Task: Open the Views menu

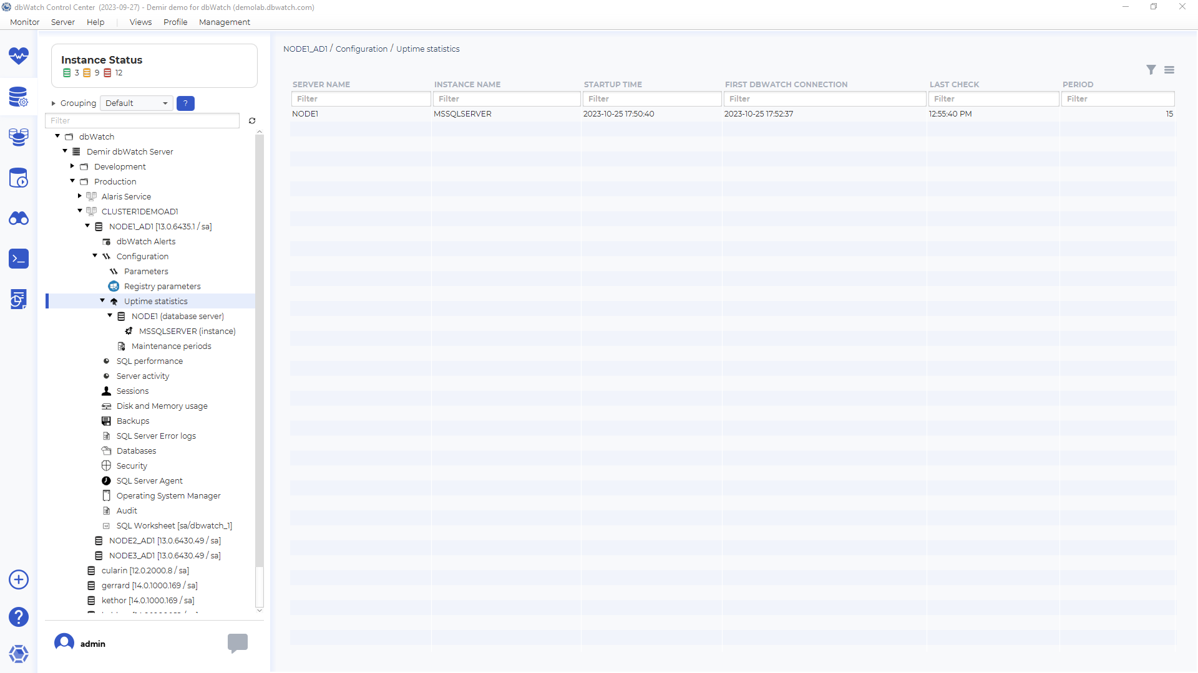Action: coord(140,22)
